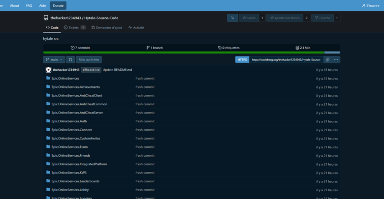384x199 pixels.
Task: Open the Activité tab
Action: [x=136, y=28]
